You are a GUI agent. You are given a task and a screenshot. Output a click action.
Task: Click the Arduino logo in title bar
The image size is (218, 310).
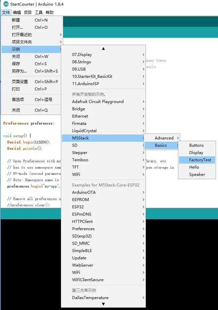6,4
